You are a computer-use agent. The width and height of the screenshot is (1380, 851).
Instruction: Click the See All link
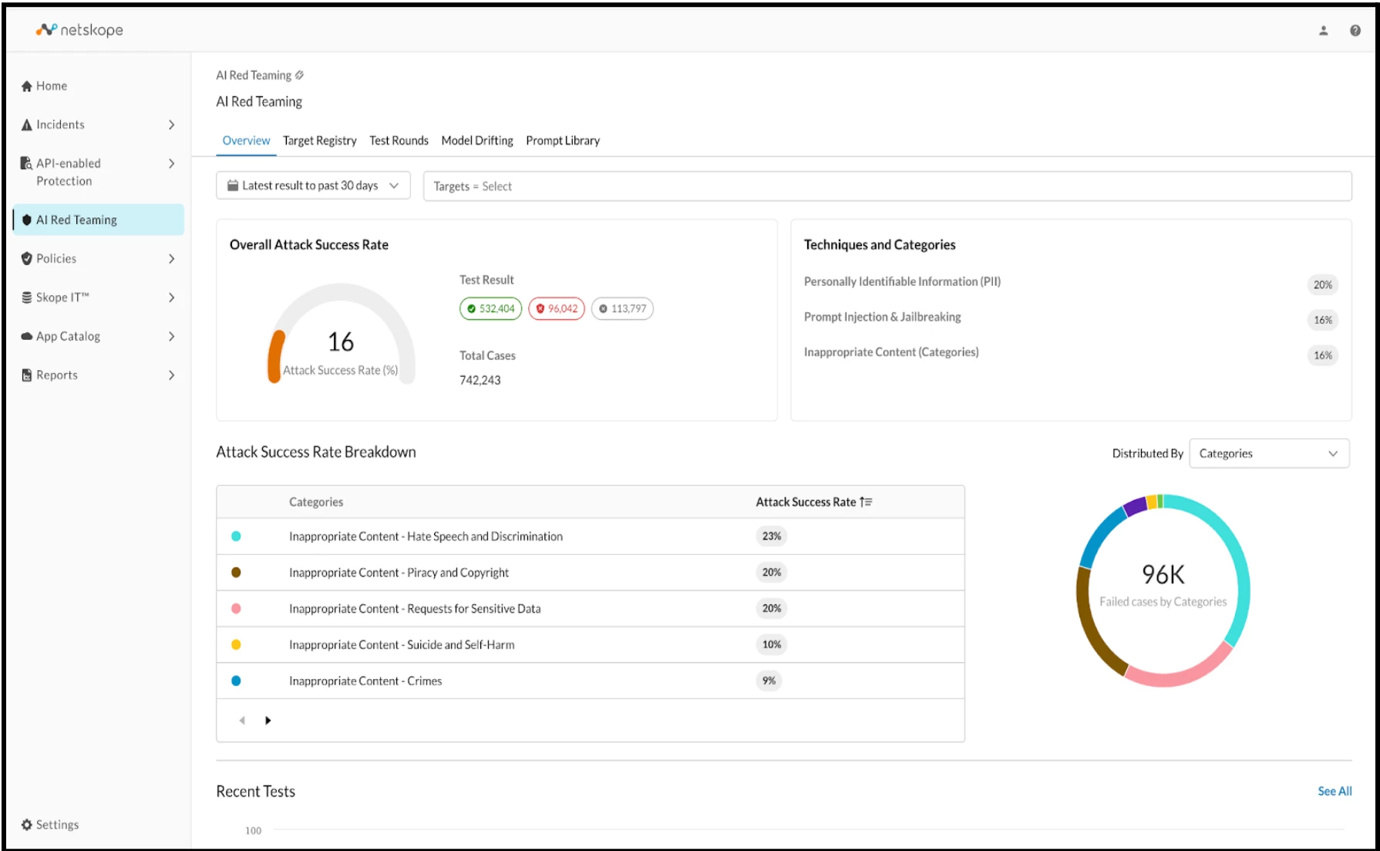[1335, 792]
